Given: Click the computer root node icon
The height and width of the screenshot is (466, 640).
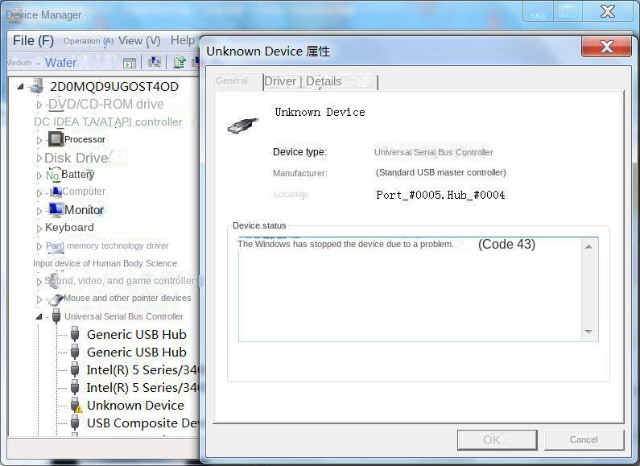Looking at the screenshot, I should pos(36,86).
